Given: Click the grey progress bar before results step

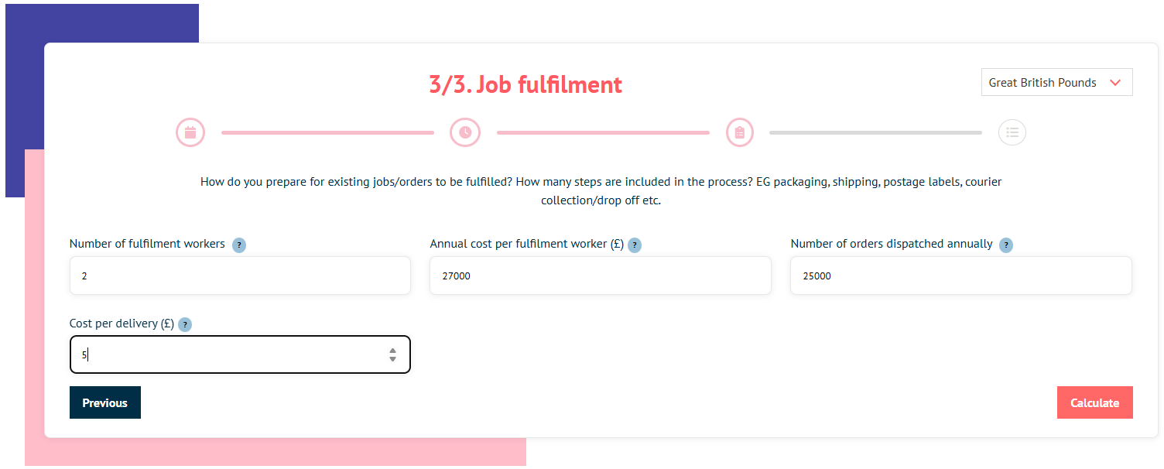Looking at the screenshot, I should (x=875, y=133).
